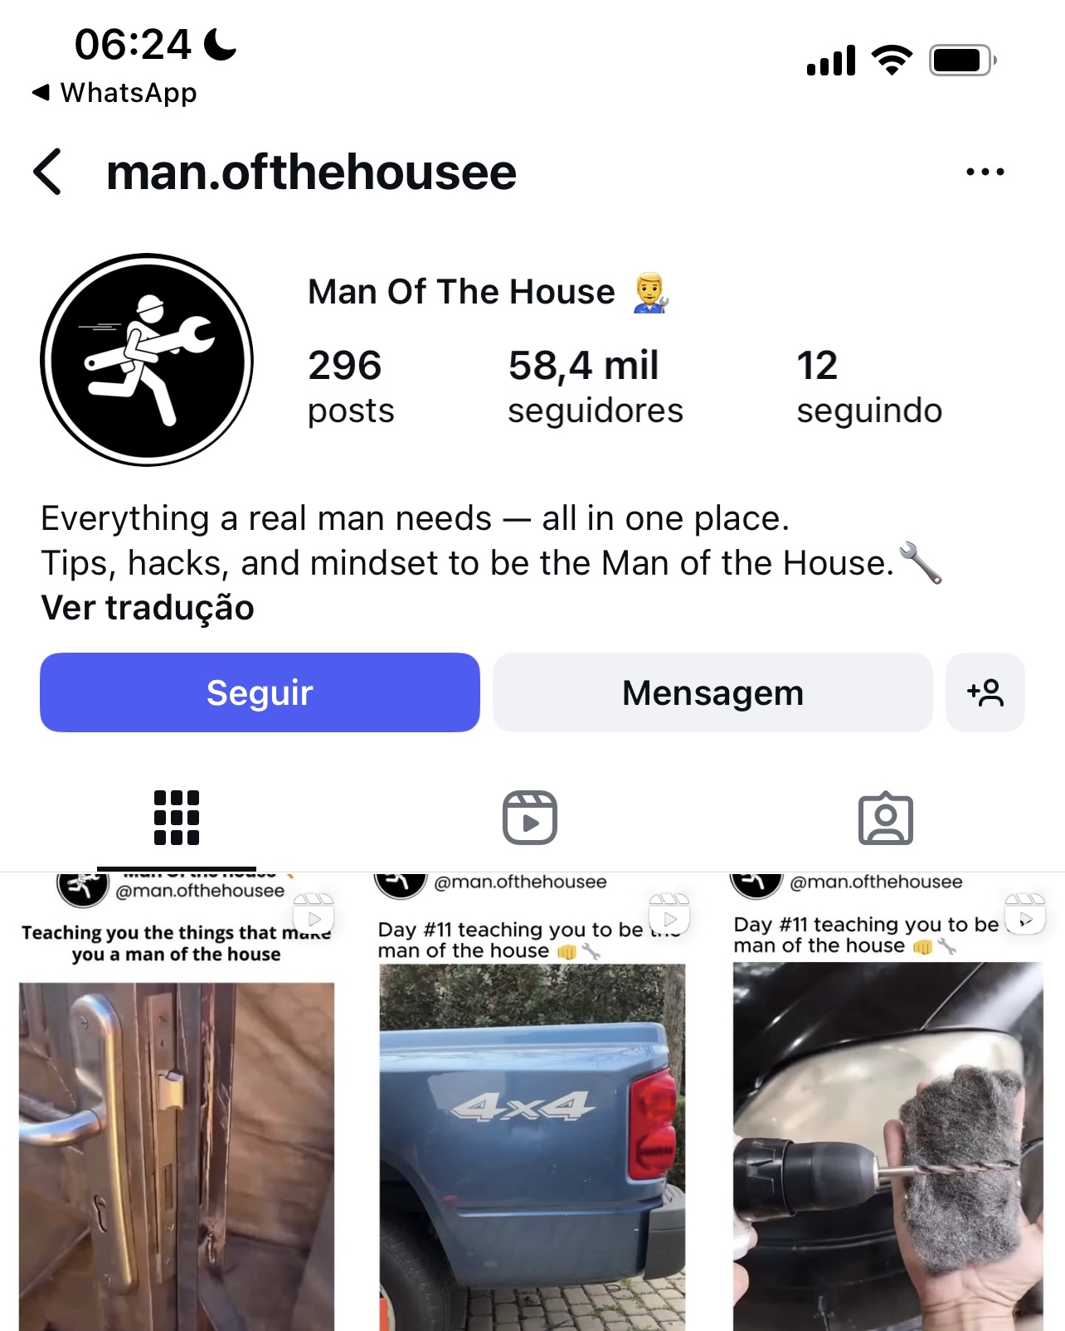Open the headlight steel wool reel thumbnail
The image size is (1065, 1331).
887,1102
